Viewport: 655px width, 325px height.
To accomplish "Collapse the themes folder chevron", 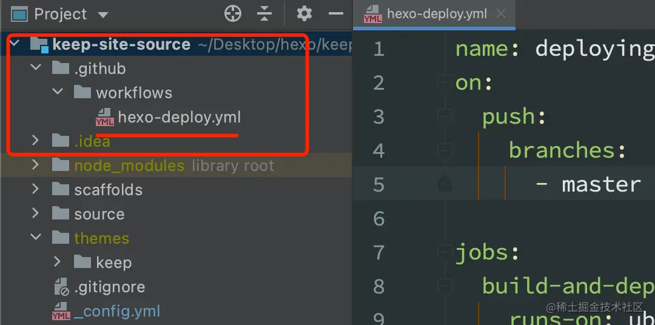I will [36, 237].
